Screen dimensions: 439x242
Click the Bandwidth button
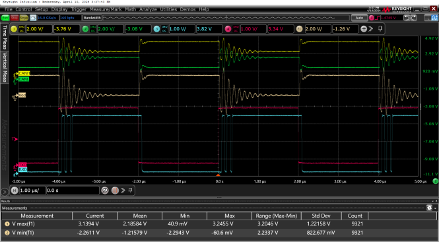pos(92,18)
